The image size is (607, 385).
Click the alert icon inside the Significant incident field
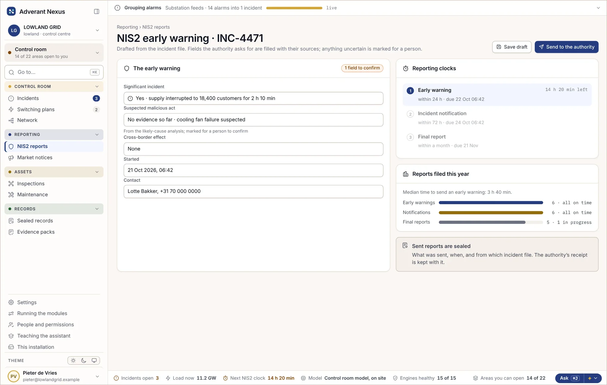point(130,98)
